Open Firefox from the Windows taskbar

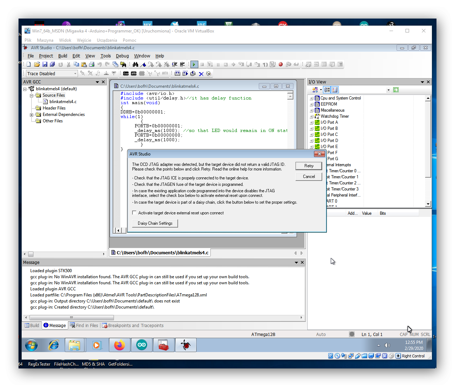pos(120,345)
